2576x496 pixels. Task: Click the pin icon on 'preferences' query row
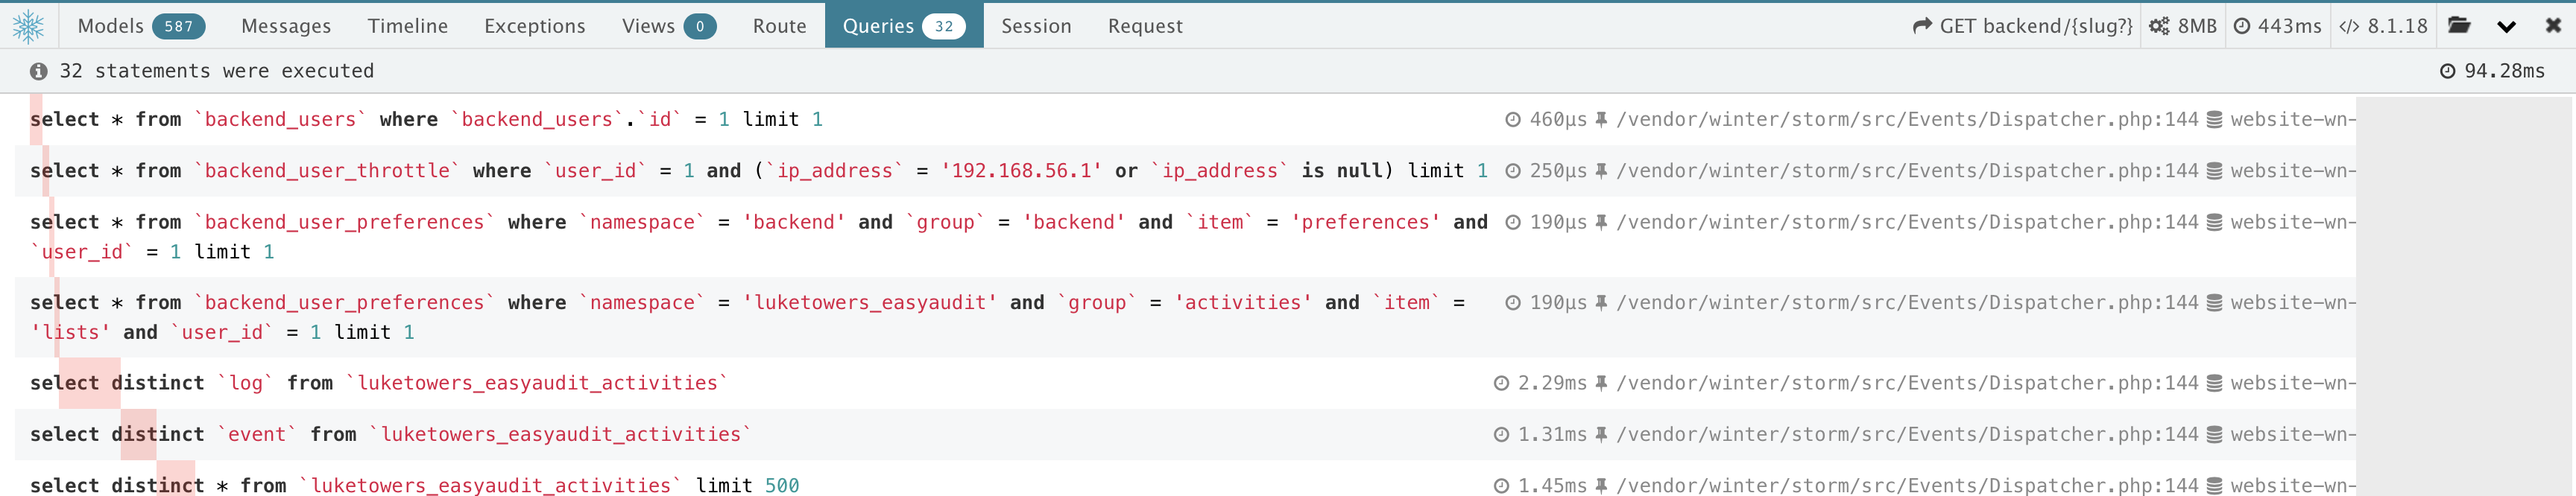tap(1601, 222)
